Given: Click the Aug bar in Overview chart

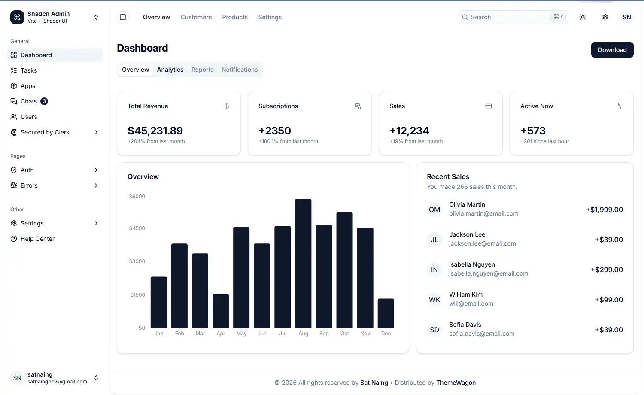Looking at the screenshot, I should coord(303,263).
